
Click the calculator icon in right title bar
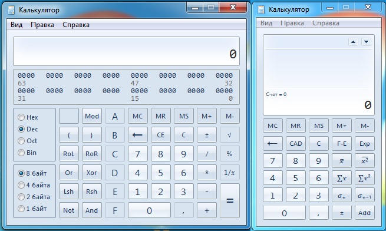click(x=260, y=9)
